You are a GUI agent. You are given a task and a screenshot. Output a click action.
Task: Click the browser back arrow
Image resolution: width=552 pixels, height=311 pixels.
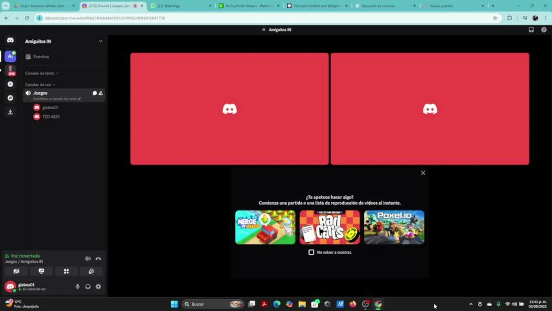(6, 18)
